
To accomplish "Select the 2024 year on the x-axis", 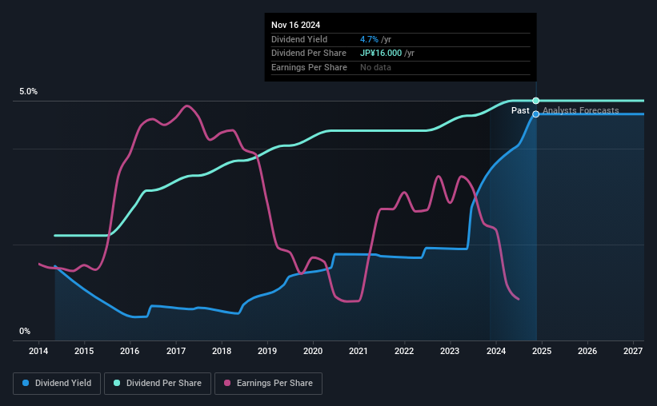I will [495, 352].
